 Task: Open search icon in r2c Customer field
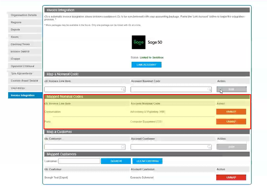click(123, 147)
